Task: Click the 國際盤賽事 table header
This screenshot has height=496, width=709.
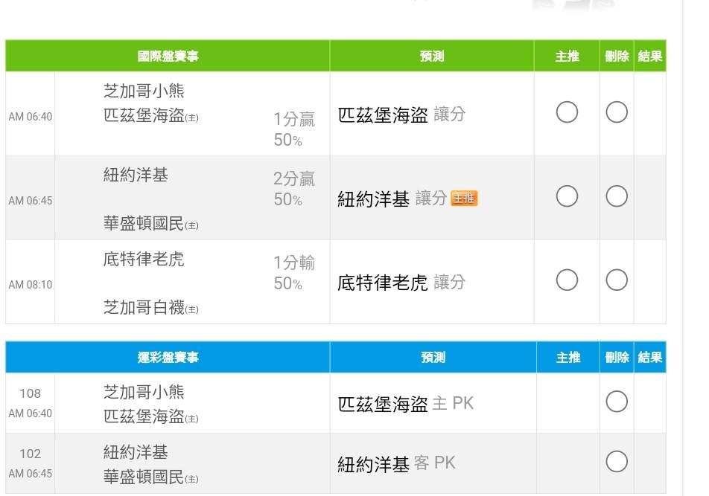Action: coord(168,57)
